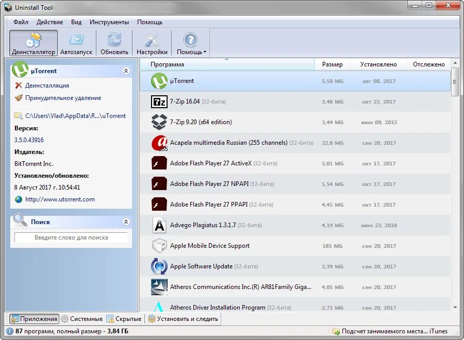Sort by the Отслежено column header

(x=429, y=64)
